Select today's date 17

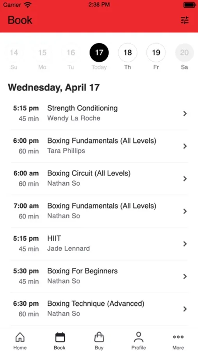[99, 53]
